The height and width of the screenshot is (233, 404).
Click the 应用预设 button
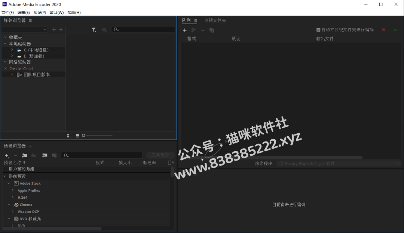pyautogui.click(x=160, y=155)
